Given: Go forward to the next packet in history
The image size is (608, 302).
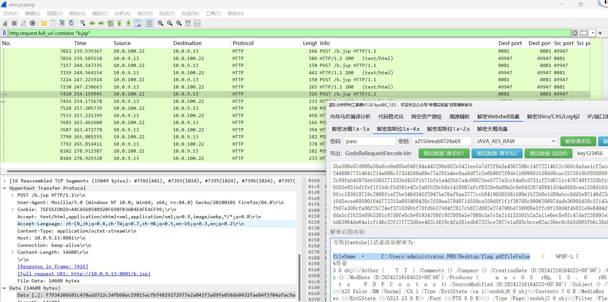Looking at the screenshot, I should pos(101,23).
